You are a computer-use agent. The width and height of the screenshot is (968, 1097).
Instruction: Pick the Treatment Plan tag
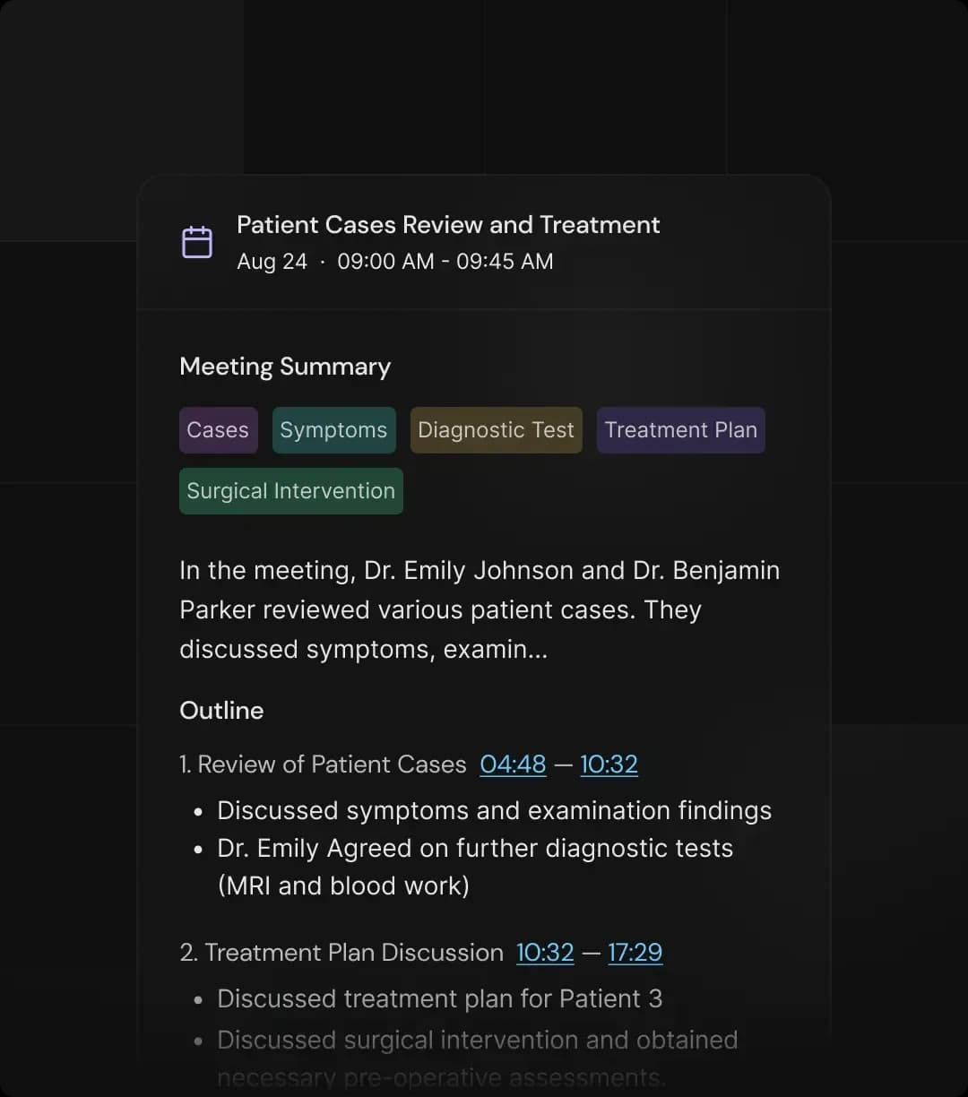[x=680, y=430]
